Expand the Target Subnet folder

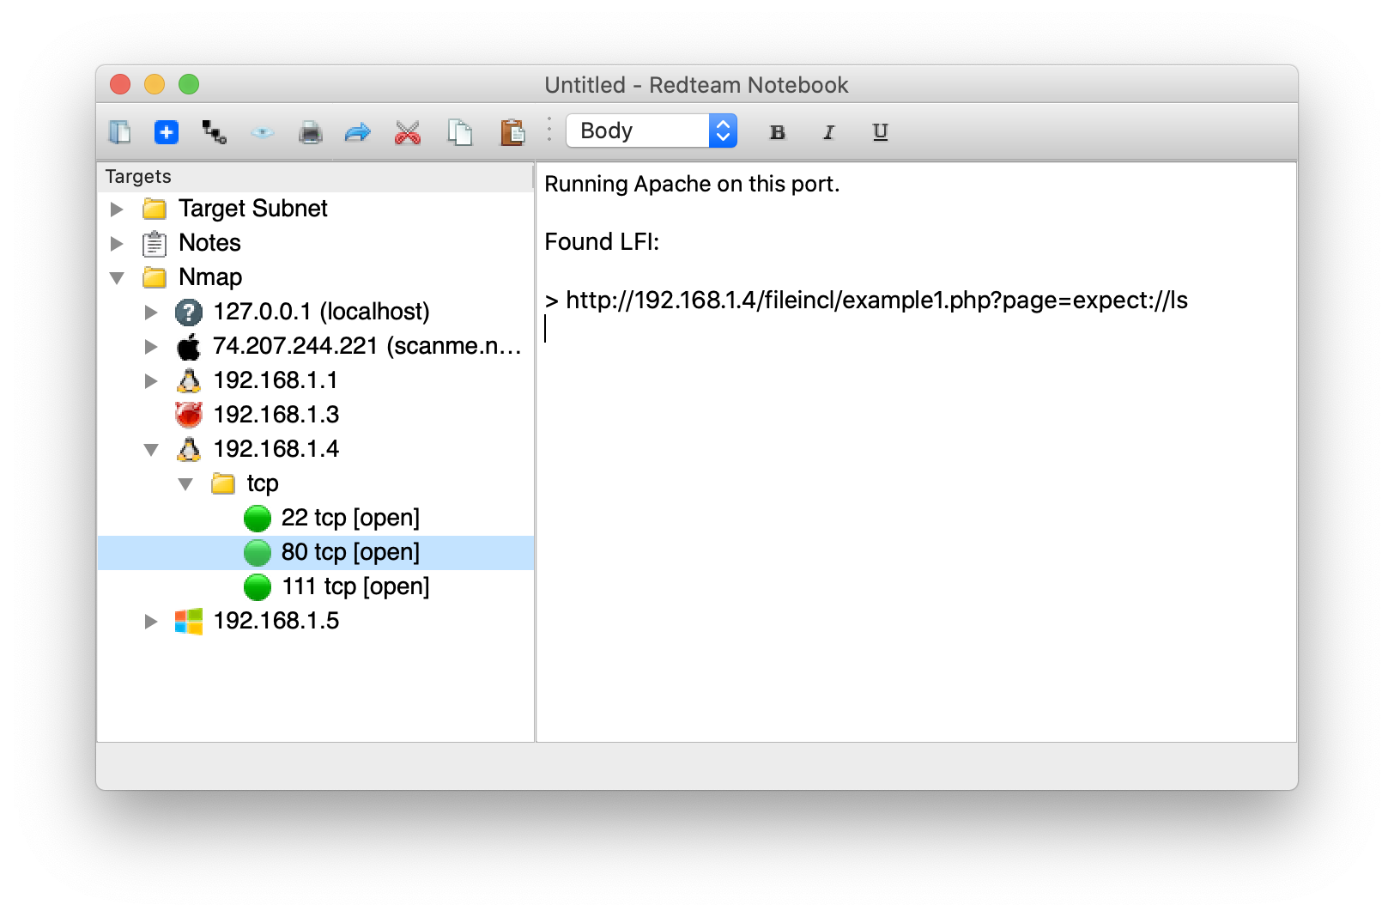coord(117,209)
